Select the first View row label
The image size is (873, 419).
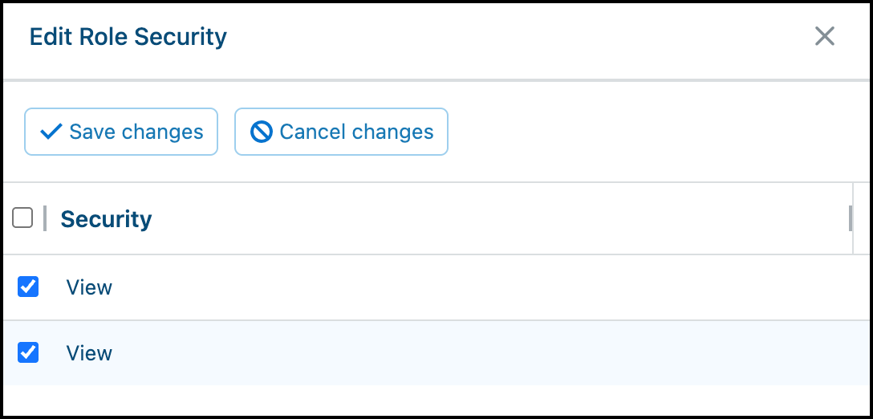point(89,287)
